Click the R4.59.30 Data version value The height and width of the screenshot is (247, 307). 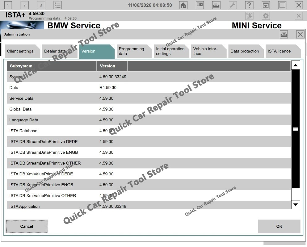[108, 87]
